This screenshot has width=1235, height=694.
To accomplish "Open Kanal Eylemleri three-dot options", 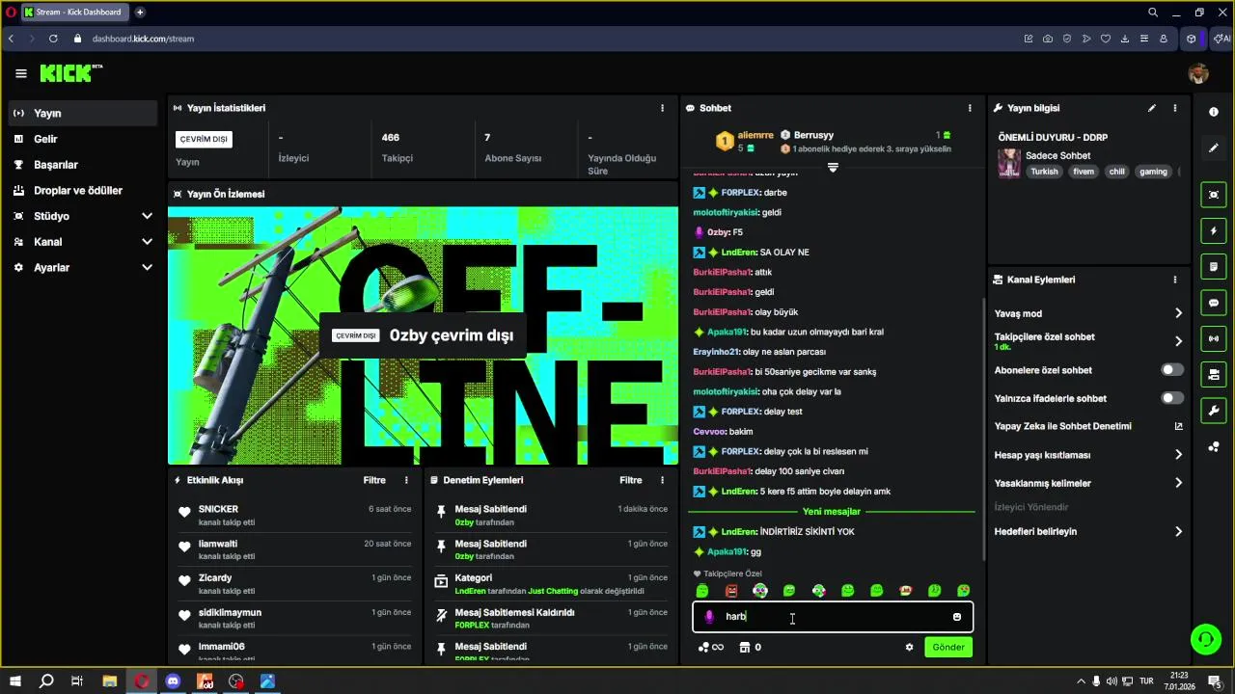I will point(1175,280).
